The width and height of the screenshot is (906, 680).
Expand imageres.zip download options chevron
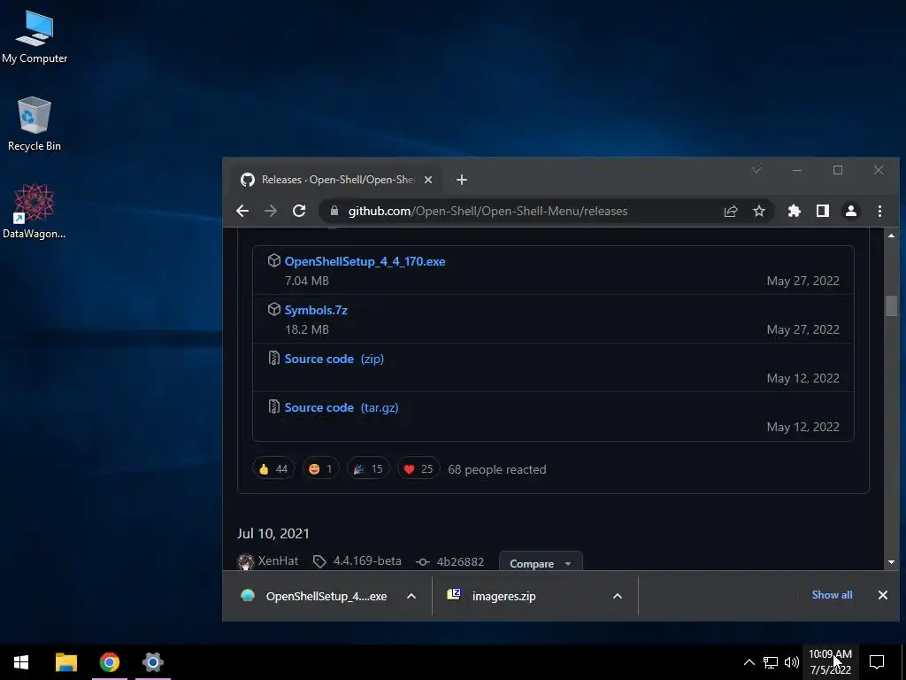pyautogui.click(x=617, y=596)
